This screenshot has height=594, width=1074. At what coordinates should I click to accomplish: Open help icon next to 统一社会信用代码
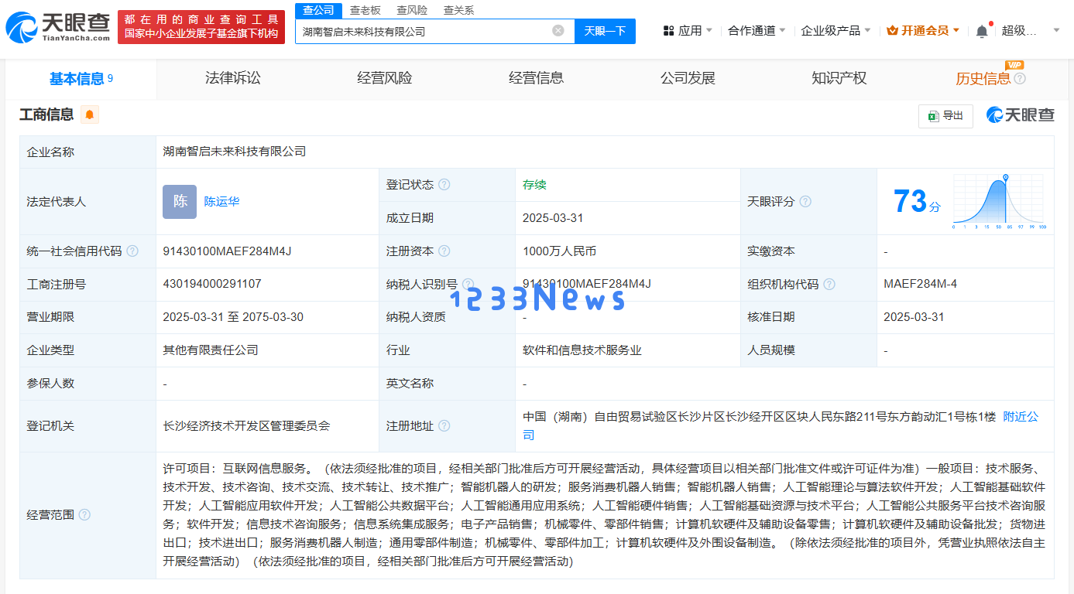[132, 251]
